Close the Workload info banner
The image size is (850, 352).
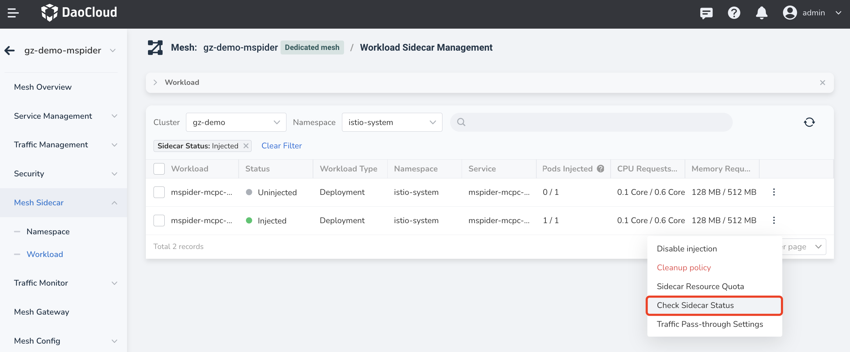822,83
